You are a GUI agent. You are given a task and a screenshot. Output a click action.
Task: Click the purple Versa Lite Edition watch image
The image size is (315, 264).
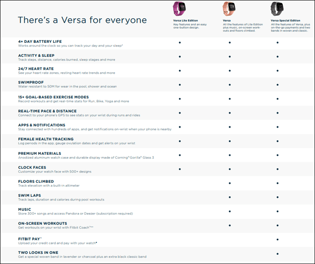tap(179, 8)
